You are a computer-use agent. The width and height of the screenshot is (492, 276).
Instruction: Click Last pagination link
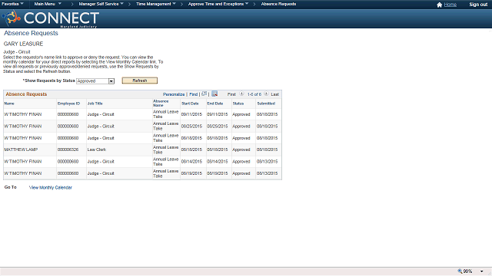pyautogui.click(x=275, y=94)
